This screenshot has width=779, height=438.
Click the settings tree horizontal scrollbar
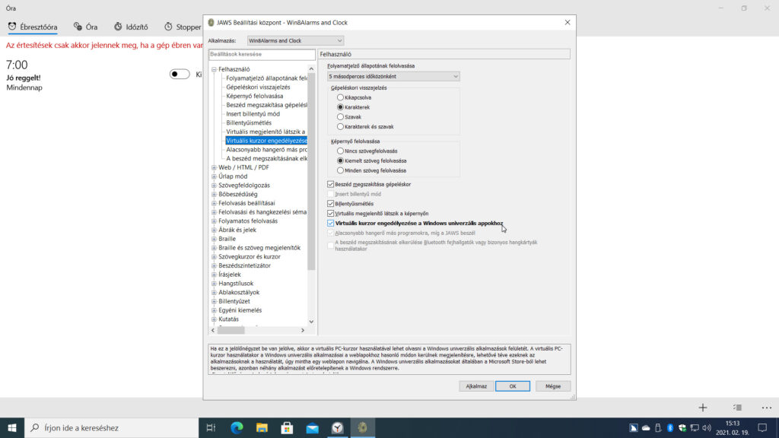tap(231, 330)
